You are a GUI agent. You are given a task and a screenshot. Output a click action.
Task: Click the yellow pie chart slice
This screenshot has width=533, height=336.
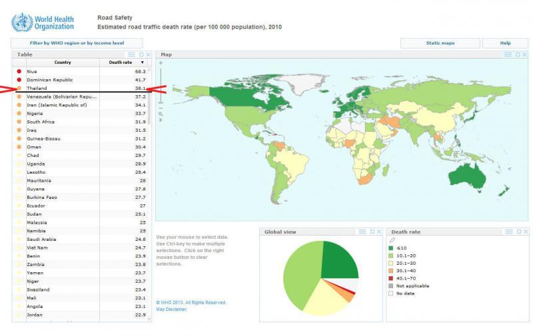326,299
